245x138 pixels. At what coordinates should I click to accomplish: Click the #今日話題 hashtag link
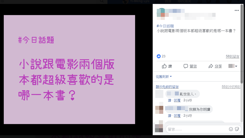point(165,26)
